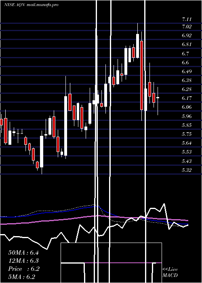Click the 5.43 price axis label
The width and height of the screenshot is (202, 283).
click(x=187, y=161)
